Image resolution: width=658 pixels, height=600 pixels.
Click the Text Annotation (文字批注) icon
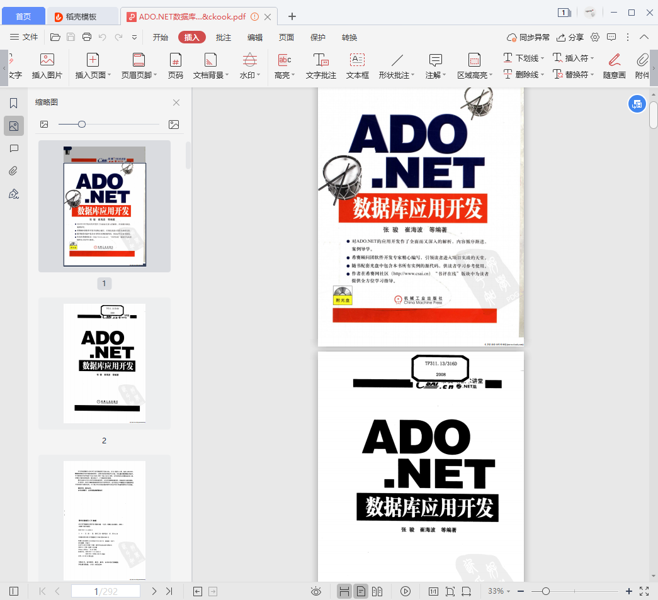point(320,66)
